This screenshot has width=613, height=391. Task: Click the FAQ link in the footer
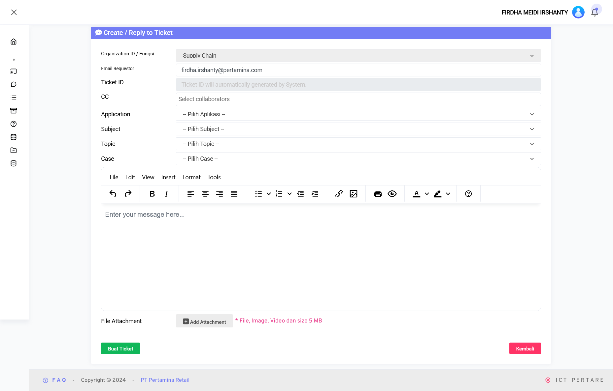[x=59, y=380]
